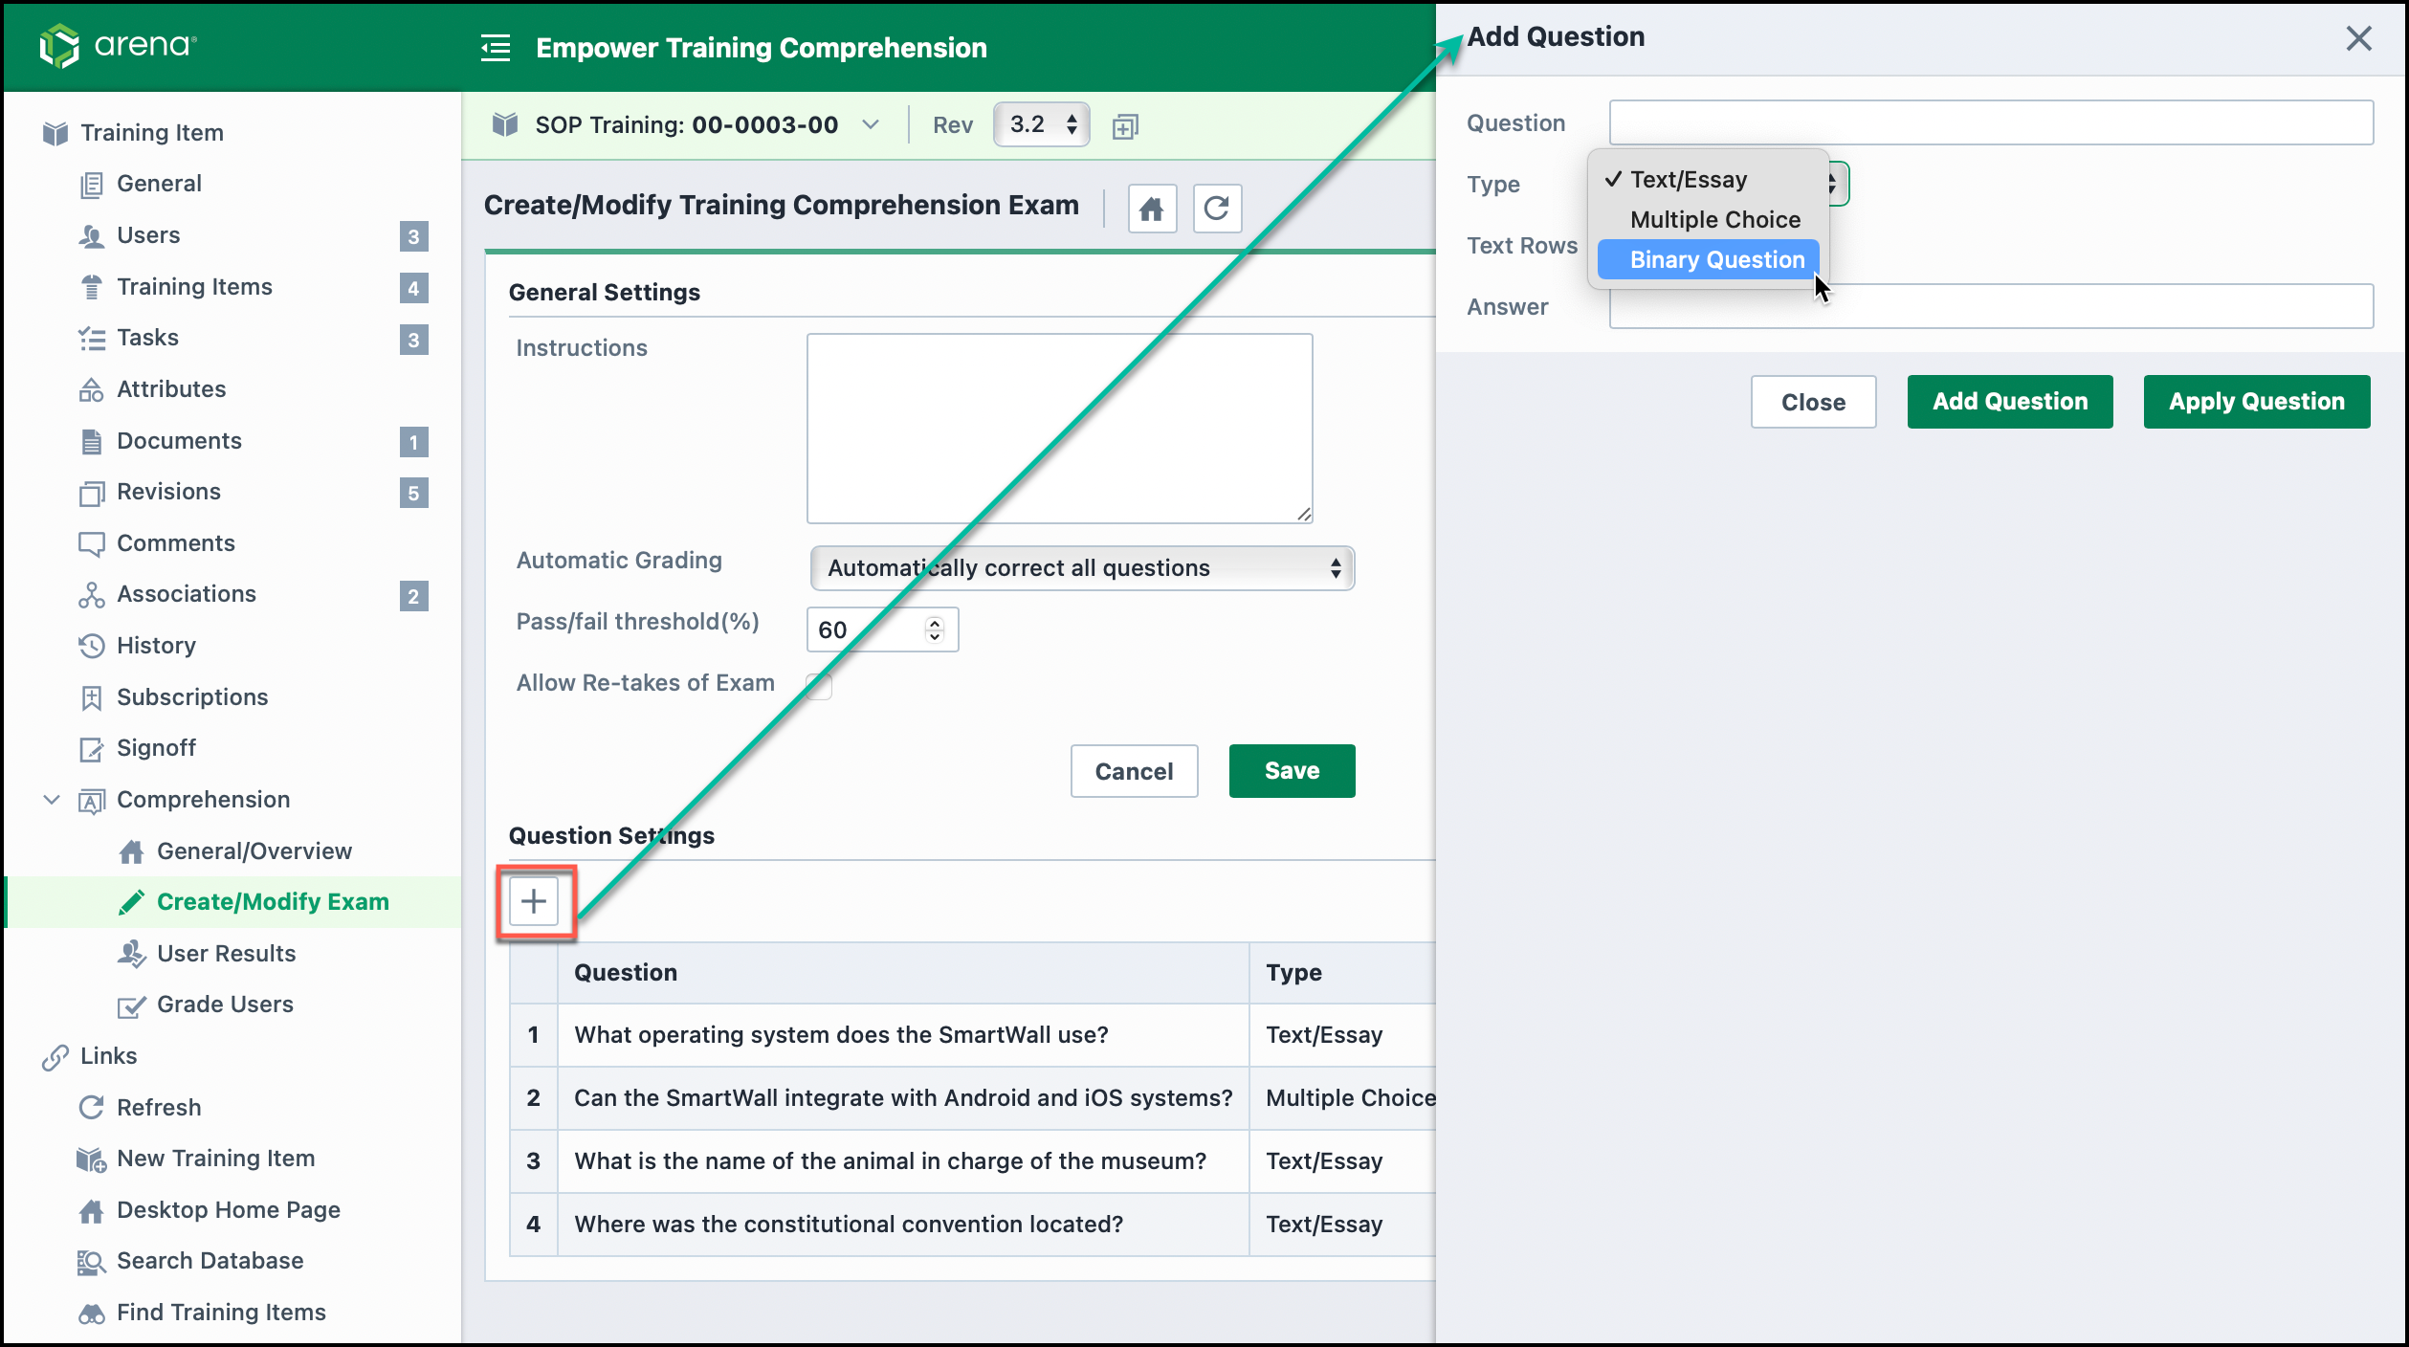The width and height of the screenshot is (2409, 1347).
Task: Click Cancel in General Settings
Action: click(x=1135, y=771)
